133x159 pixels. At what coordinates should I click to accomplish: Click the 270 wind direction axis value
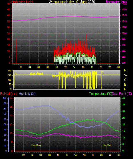click(9, 75)
